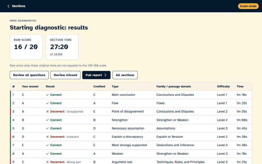Select 'Necessary assumption' cell
Screen dimensions: 262x164
(x=128, y=128)
